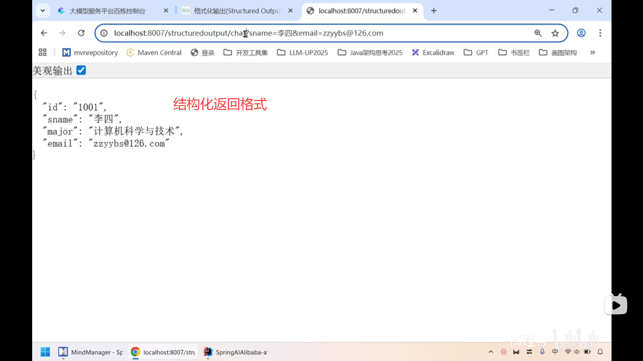Expand the GPT bookmark folder
Screen dimensions: 643x361
click(x=476, y=52)
